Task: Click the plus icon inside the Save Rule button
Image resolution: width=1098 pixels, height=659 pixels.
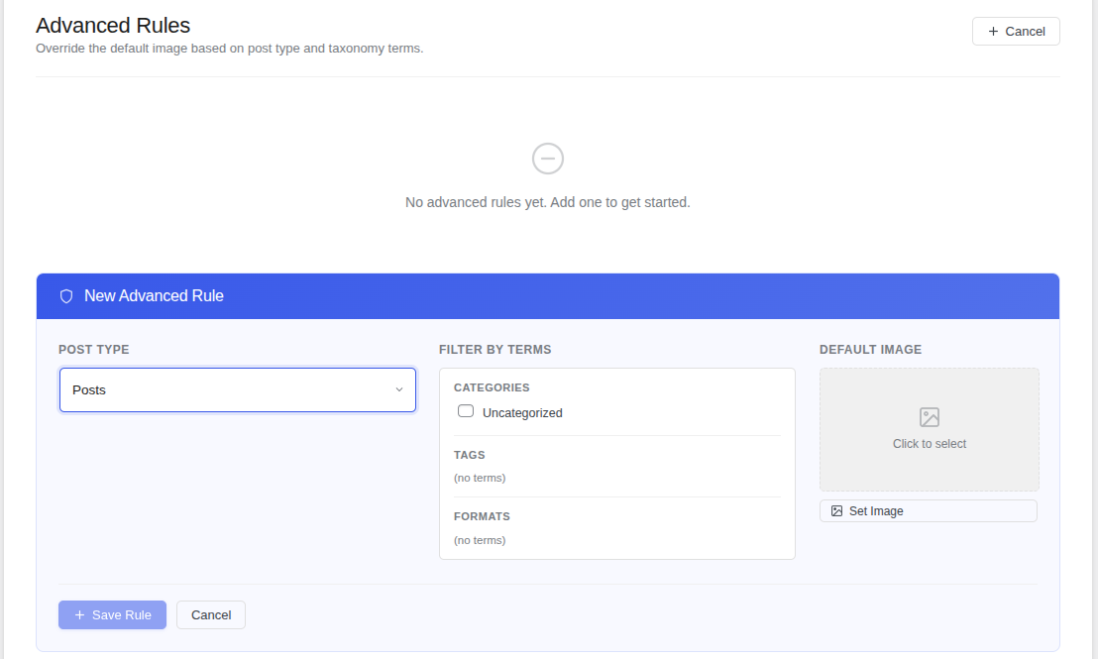Action: [x=78, y=614]
